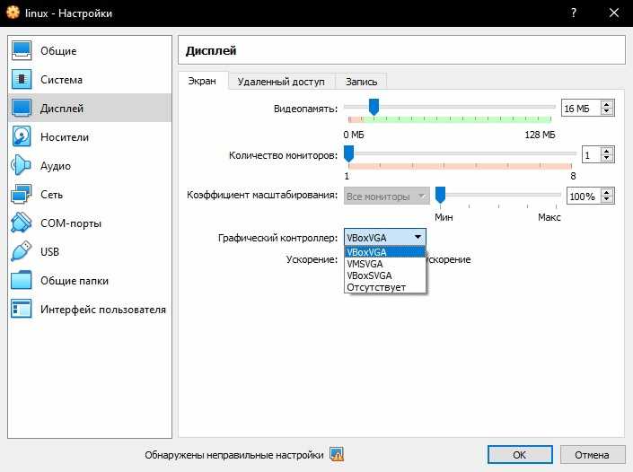Image resolution: width=633 pixels, height=472 pixels.
Task: Switch to the Удаленный доступ tab
Action: (281, 82)
